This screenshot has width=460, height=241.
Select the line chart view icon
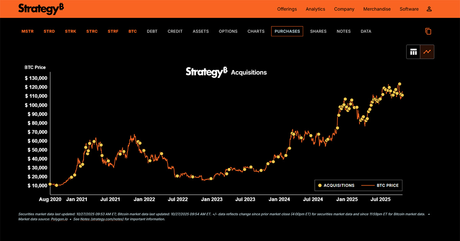(427, 52)
